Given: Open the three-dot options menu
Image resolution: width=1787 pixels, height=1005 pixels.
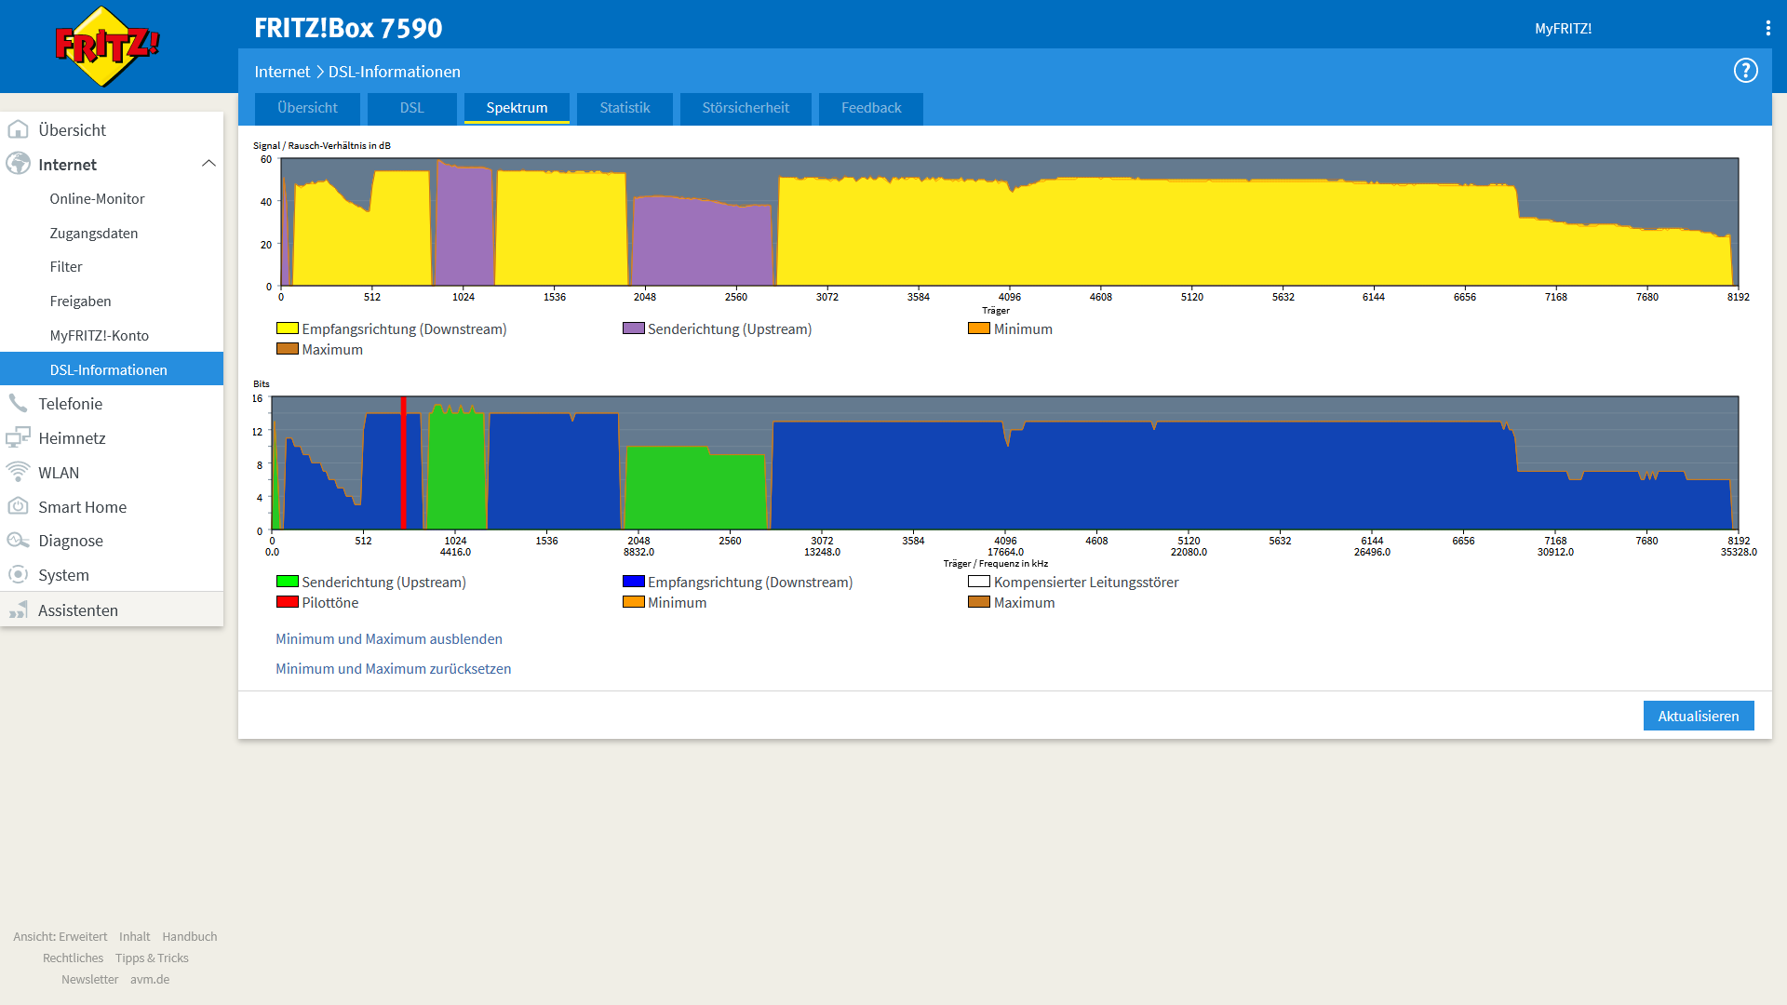Looking at the screenshot, I should 1767,28.
